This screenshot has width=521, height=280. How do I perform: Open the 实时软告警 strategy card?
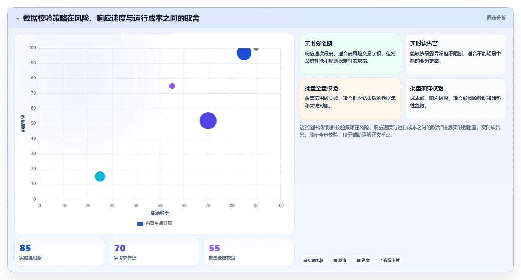click(456, 54)
